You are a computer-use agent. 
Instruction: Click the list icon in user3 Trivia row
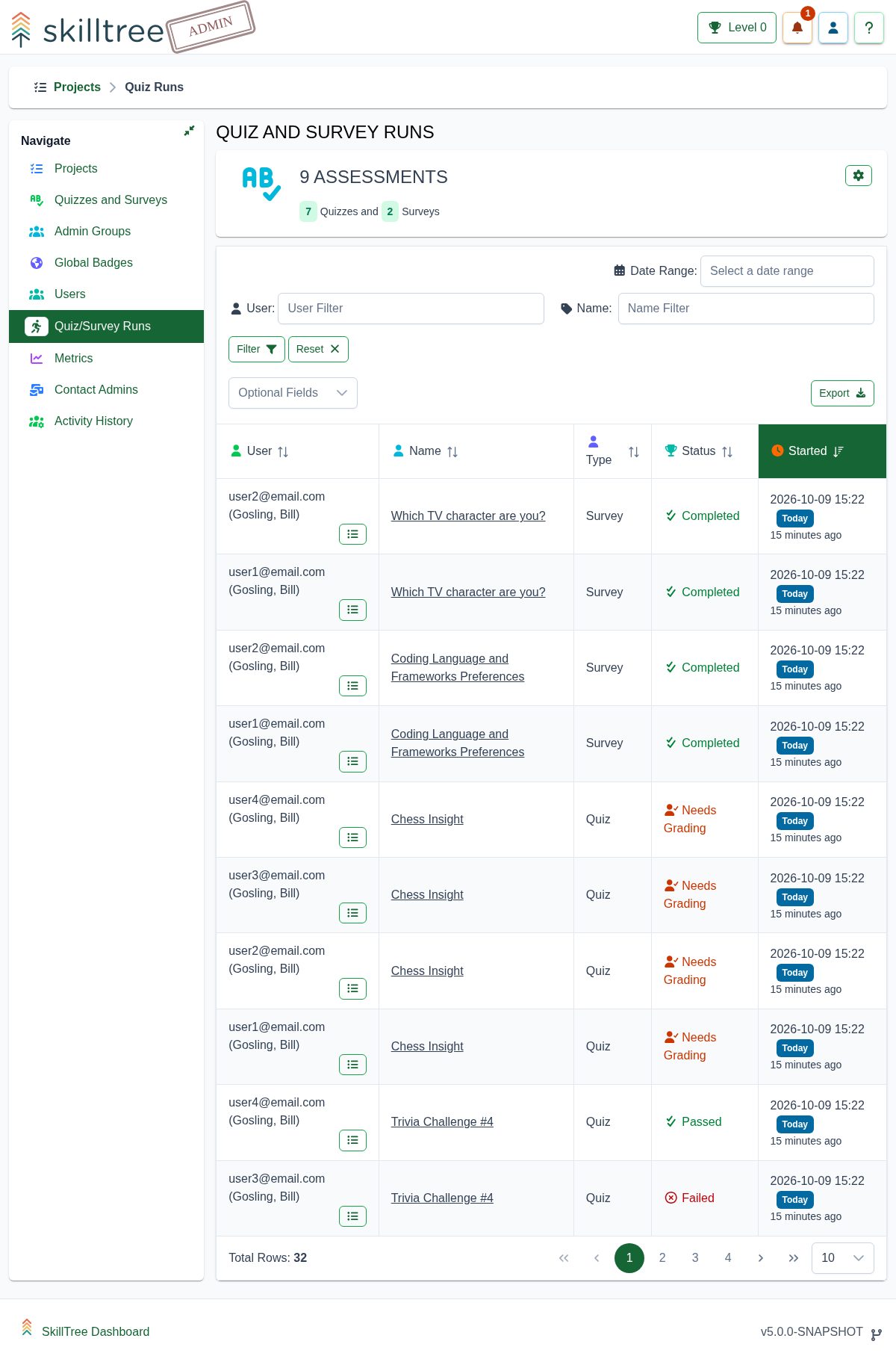click(x=352, y=1216)
